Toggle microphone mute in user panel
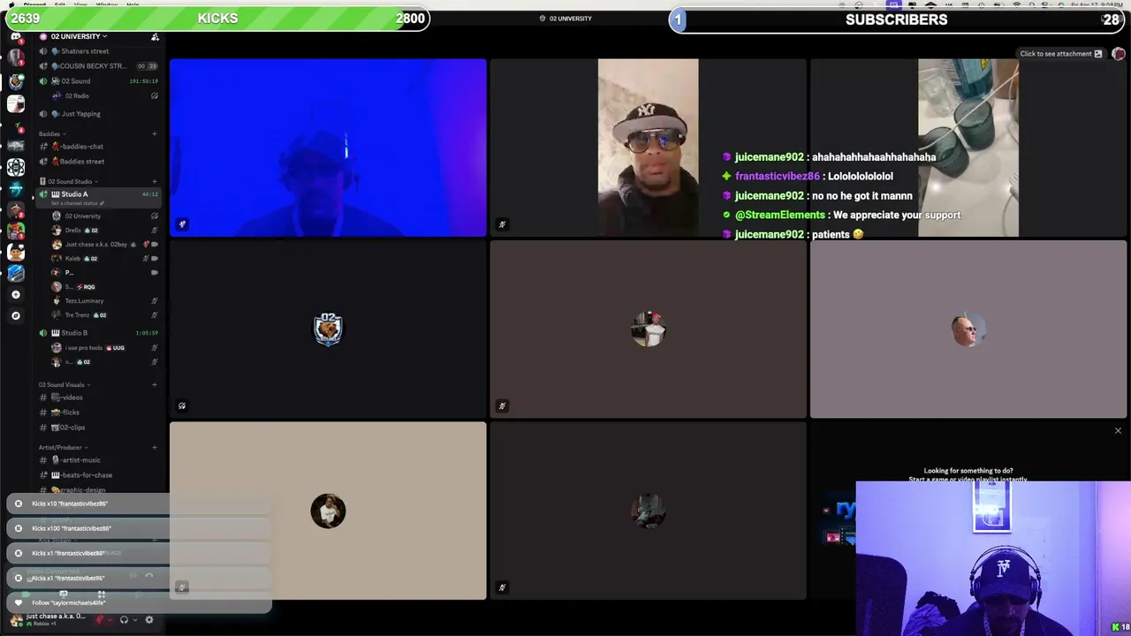The height and width of the screenshot is (636, 1131). [100, 619]
